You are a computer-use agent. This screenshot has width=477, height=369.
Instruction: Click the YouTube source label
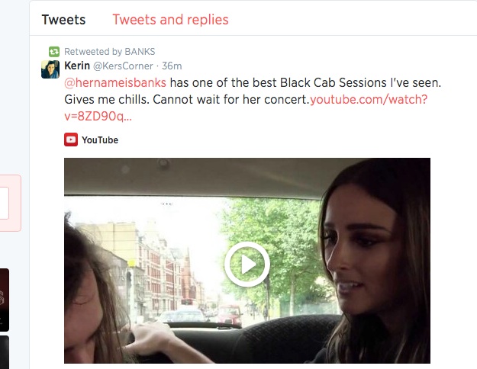click(100, 140)
